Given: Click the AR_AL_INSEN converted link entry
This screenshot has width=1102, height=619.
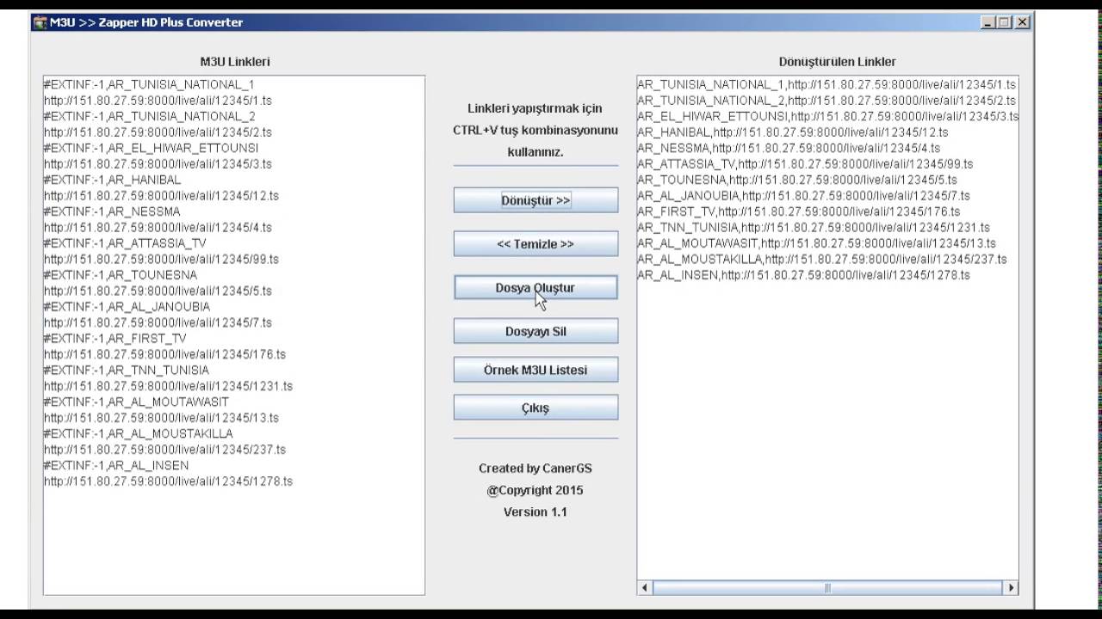Looking at the screenshot, I should coord(804,275).
